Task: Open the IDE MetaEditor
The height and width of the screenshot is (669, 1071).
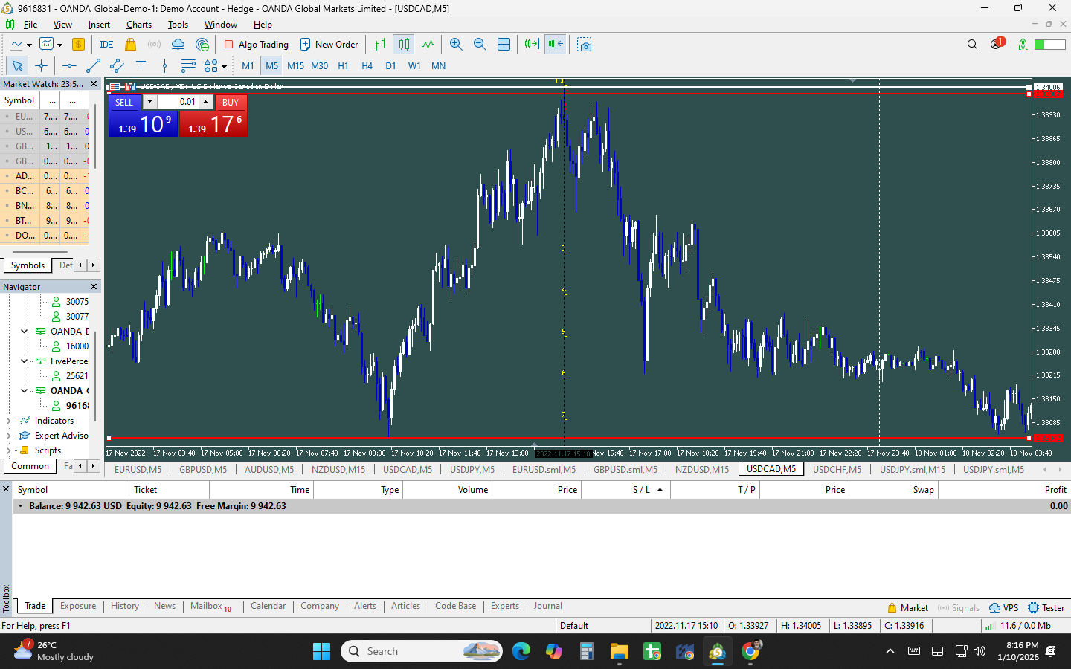Action: [x=106, y=45]
